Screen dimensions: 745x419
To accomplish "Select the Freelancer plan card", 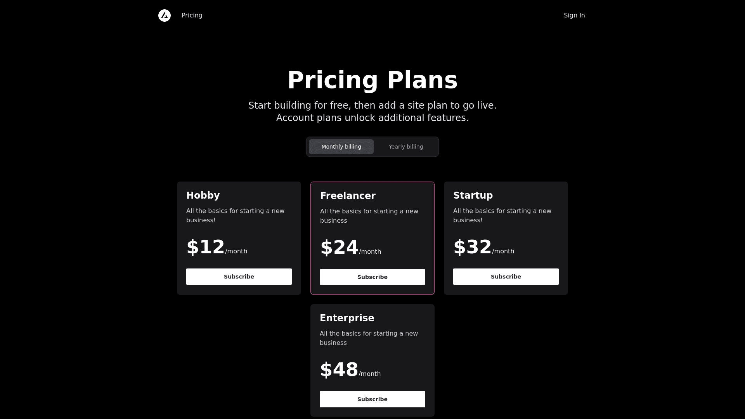I will coord(372,238).
